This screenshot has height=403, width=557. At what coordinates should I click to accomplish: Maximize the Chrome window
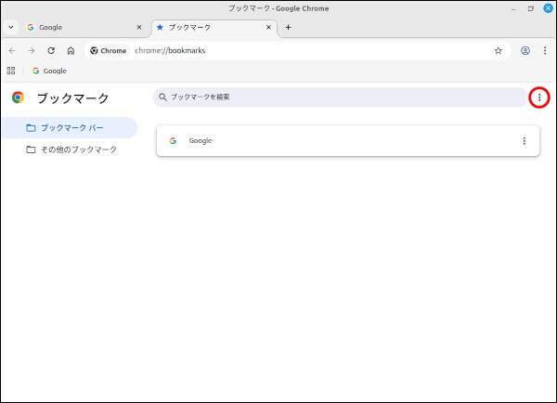tap(531, 9)
